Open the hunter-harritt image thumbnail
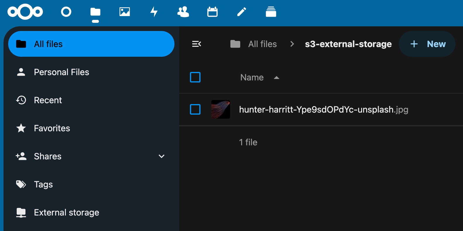The image size is (463, 231). [x=221, y=109]
